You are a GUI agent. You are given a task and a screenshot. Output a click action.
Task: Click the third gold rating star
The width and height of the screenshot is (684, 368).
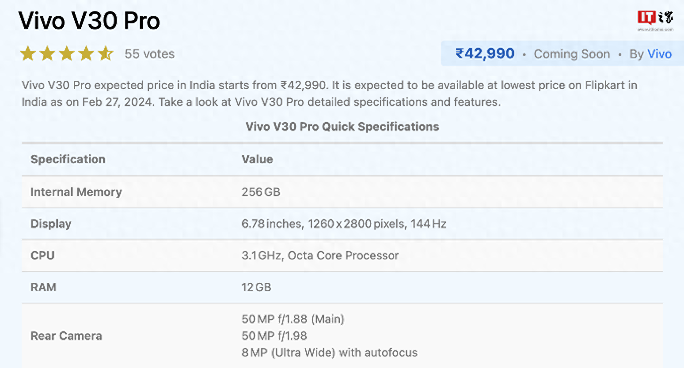pos(67,54)
